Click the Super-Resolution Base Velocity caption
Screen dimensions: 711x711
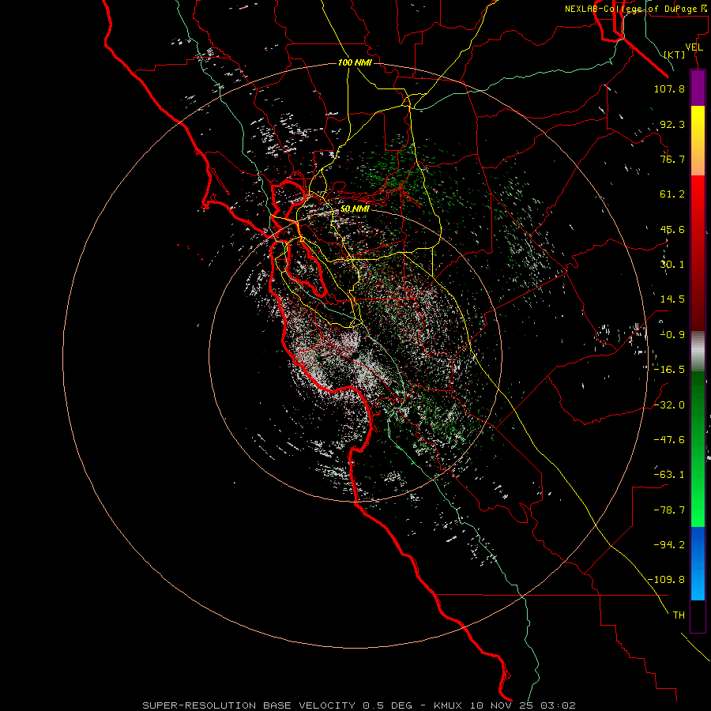359,705
